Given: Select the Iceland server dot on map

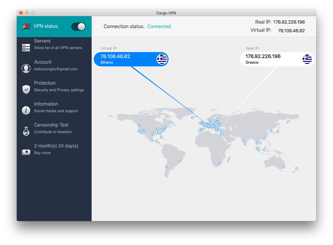Looking at the screenshot, I should (192, 118).
